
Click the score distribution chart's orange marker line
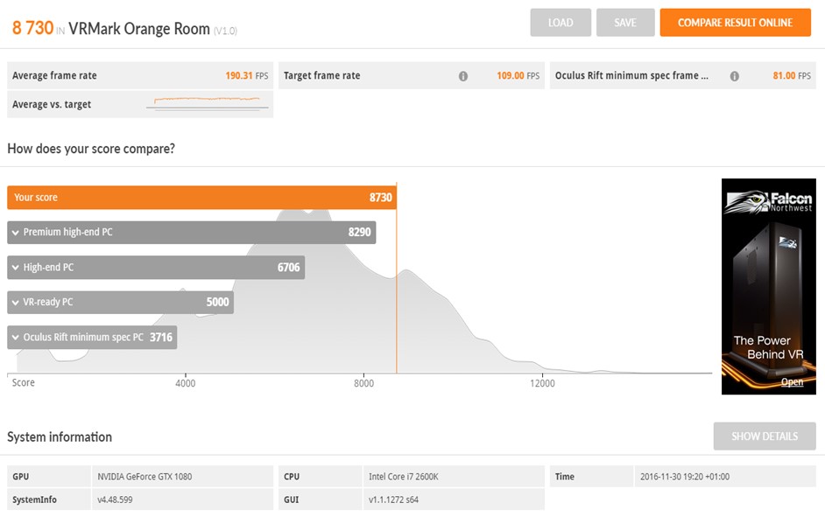click(x=397, y=289)
